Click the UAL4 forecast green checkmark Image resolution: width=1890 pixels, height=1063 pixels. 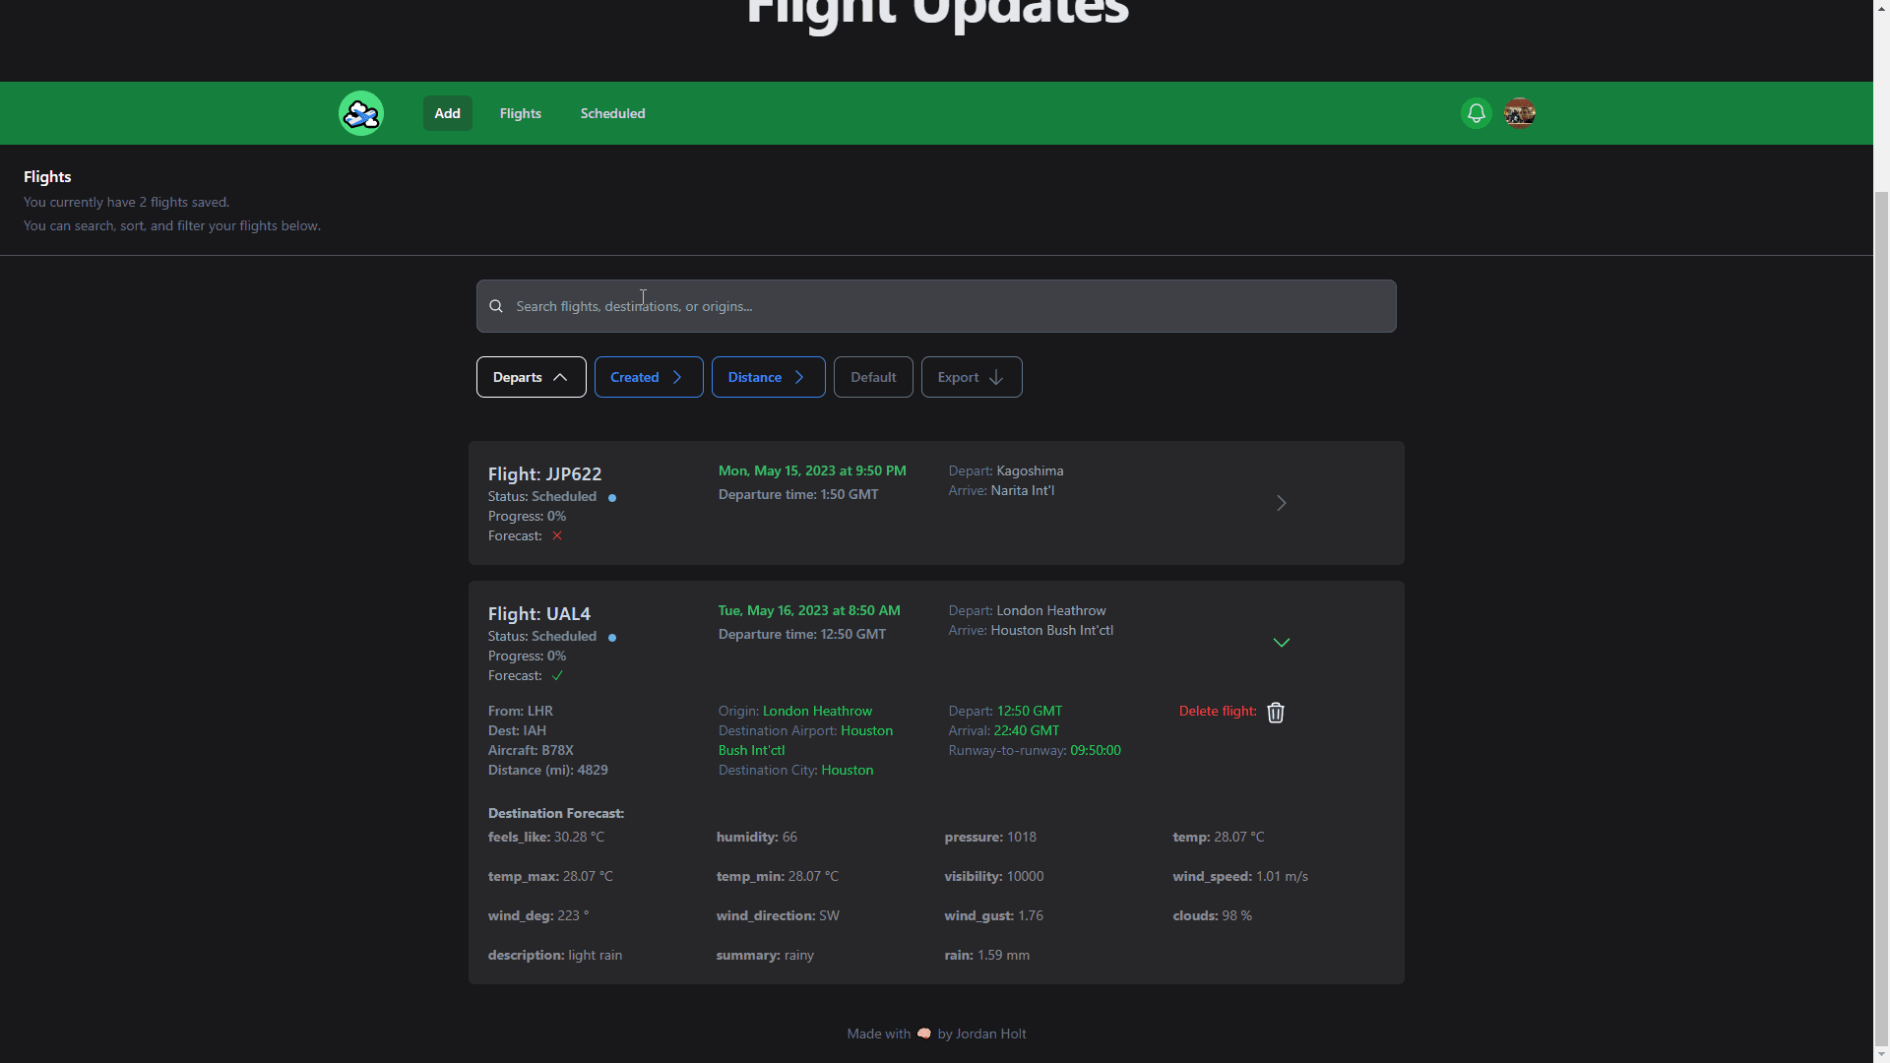tap(557, 675)
